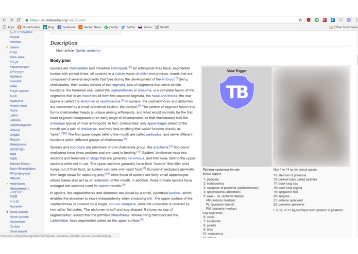The width and height of the screenshot is (358, 254).
Task: Click the '17: book lung sac' caption line
Action: [x=285, y=184]
